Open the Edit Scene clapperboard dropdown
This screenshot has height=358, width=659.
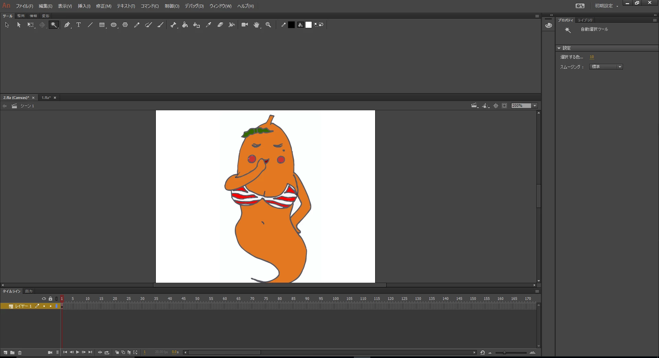coord(475,106)
